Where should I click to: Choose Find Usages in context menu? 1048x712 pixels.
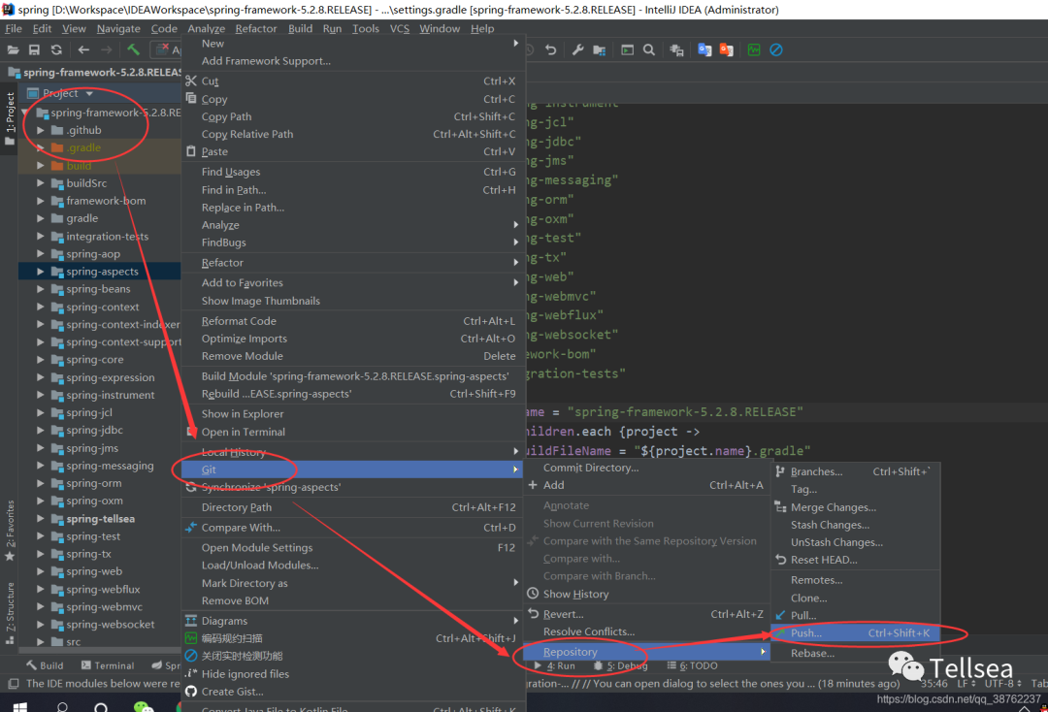point(353,172)
